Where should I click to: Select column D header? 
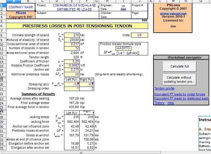[57, 1]
